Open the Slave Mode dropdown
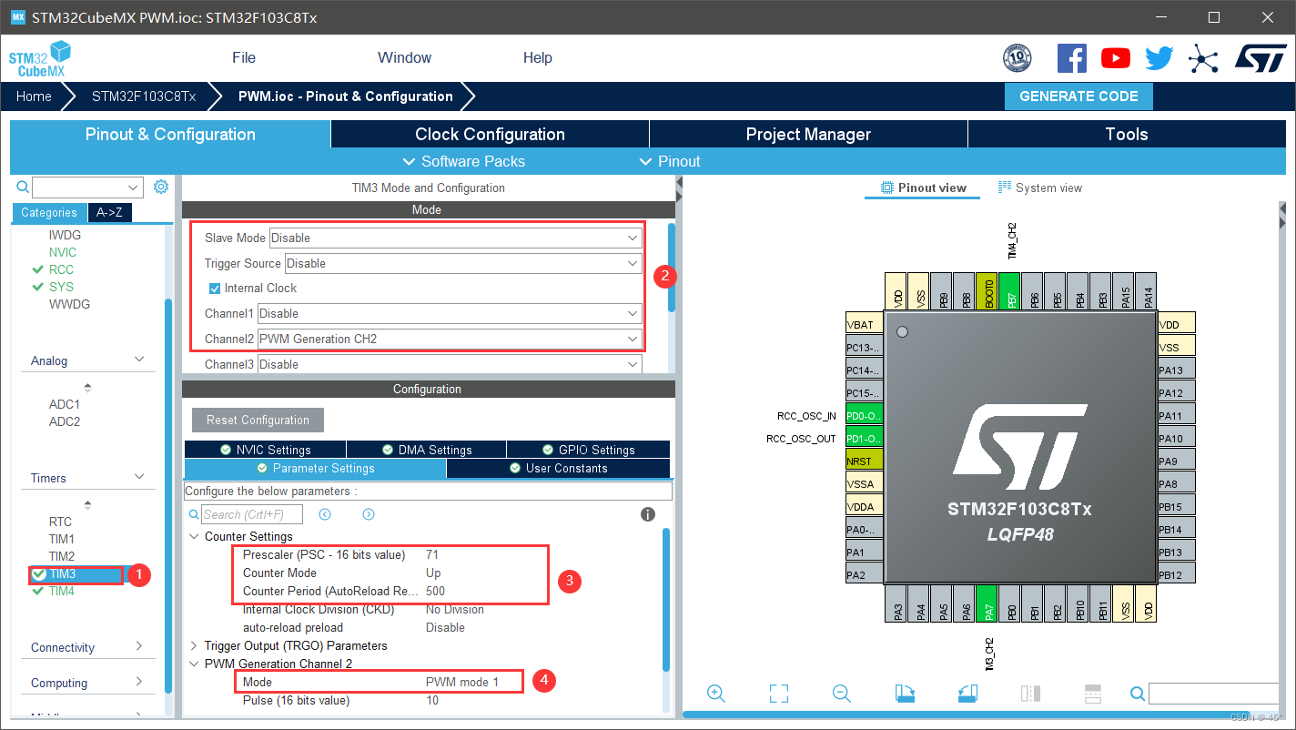1296x730 pixels. coord(456,238)
